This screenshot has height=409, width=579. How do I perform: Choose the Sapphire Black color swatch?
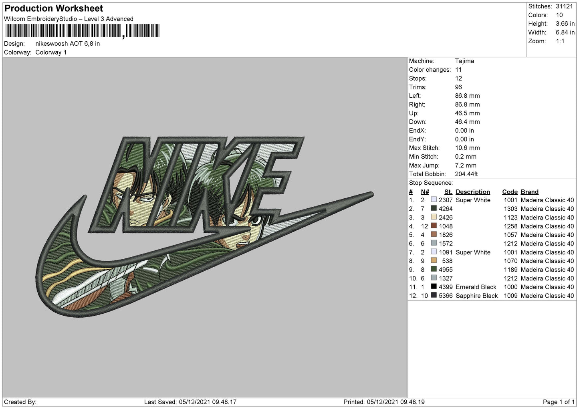point(434,296)
